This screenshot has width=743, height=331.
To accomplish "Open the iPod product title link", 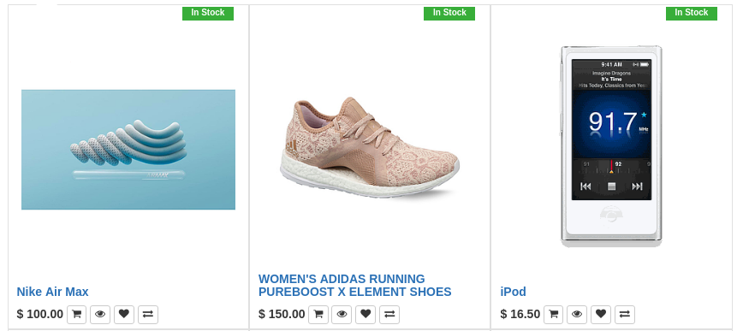I will [x=514, y=292].
